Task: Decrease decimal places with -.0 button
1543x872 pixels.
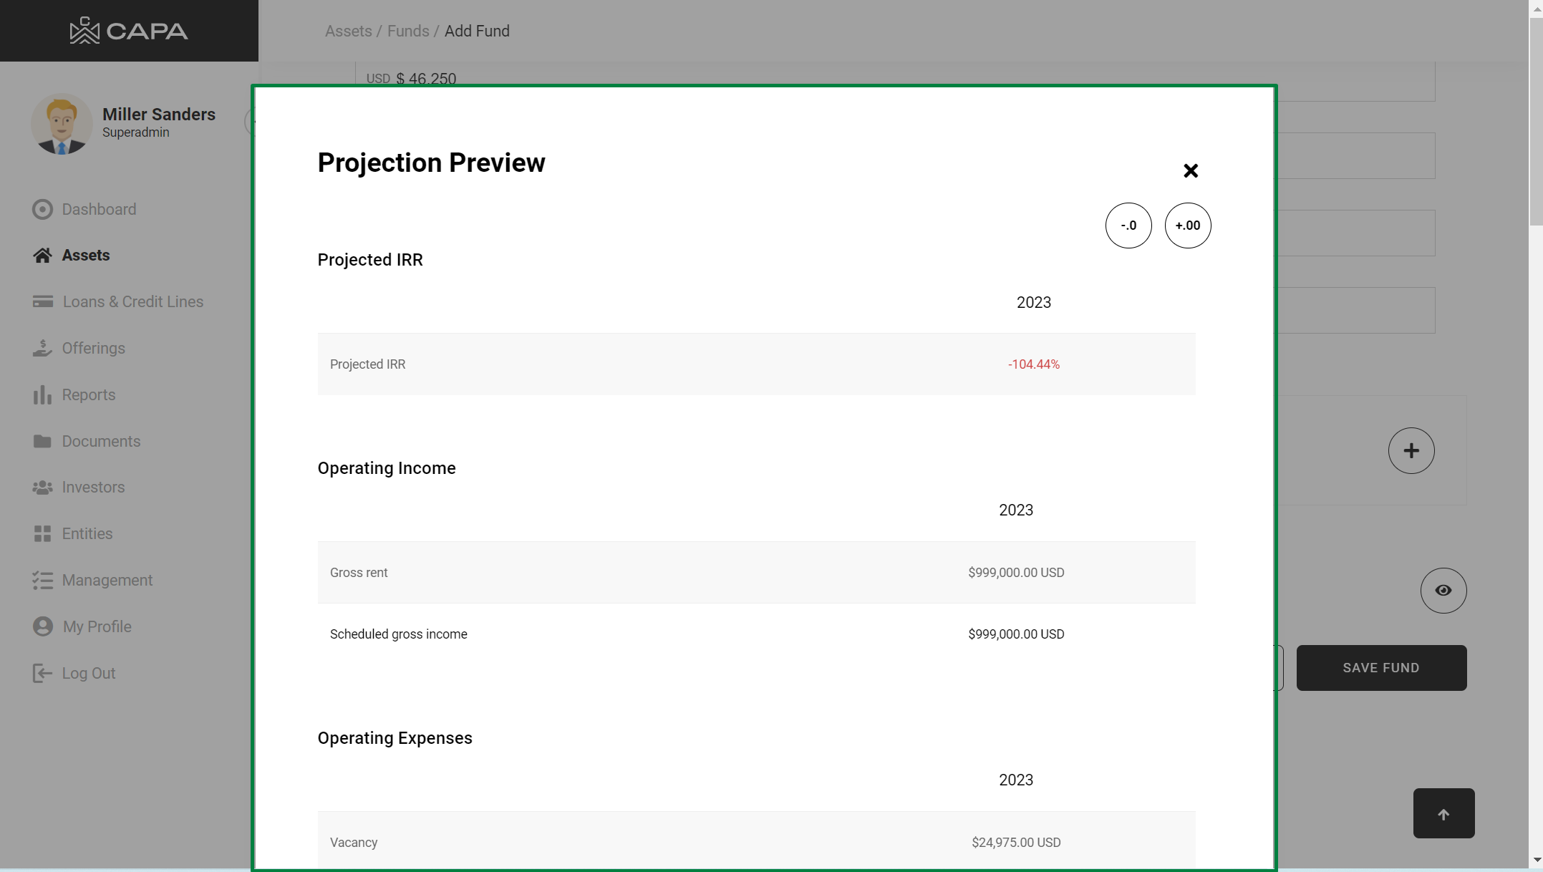Action: [x=1128, y=226]
